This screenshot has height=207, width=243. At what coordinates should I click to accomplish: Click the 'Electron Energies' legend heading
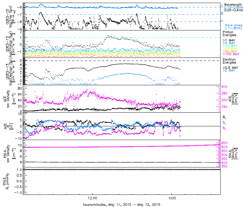point(229,61)
